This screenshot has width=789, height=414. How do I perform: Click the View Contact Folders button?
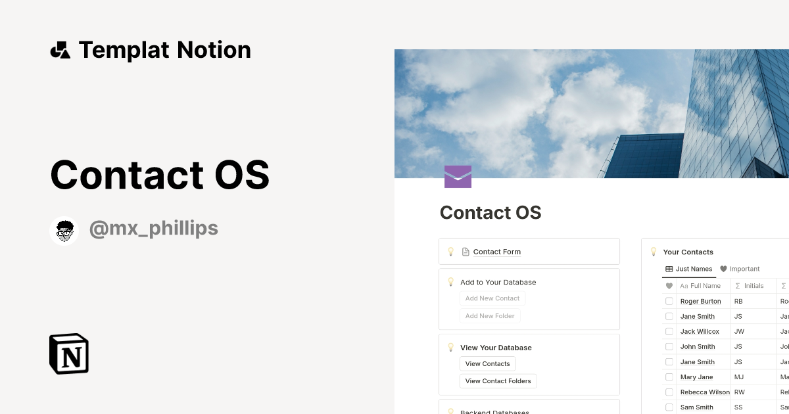pos(498,380)
